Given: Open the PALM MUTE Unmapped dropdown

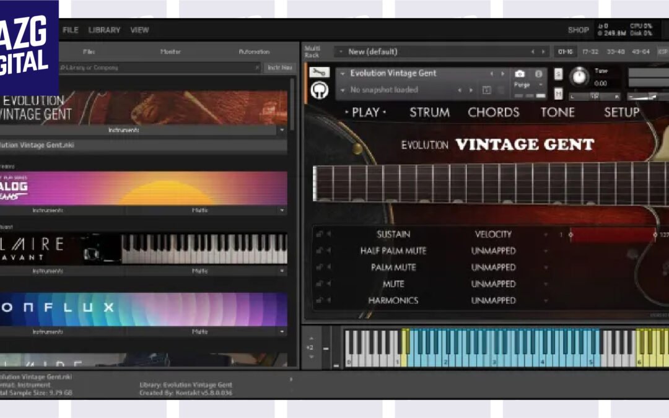Looking at the screenshot, I should coord(546,268).
